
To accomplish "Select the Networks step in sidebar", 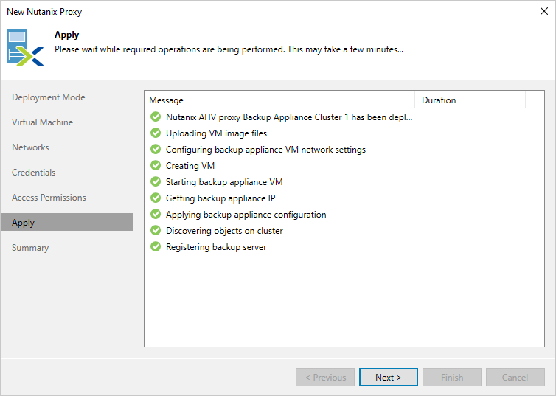I will (30, 147).
